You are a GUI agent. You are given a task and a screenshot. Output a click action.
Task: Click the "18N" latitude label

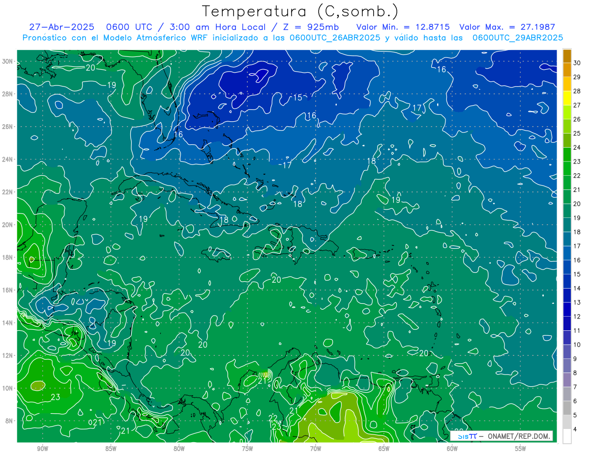tap(8, 257)
